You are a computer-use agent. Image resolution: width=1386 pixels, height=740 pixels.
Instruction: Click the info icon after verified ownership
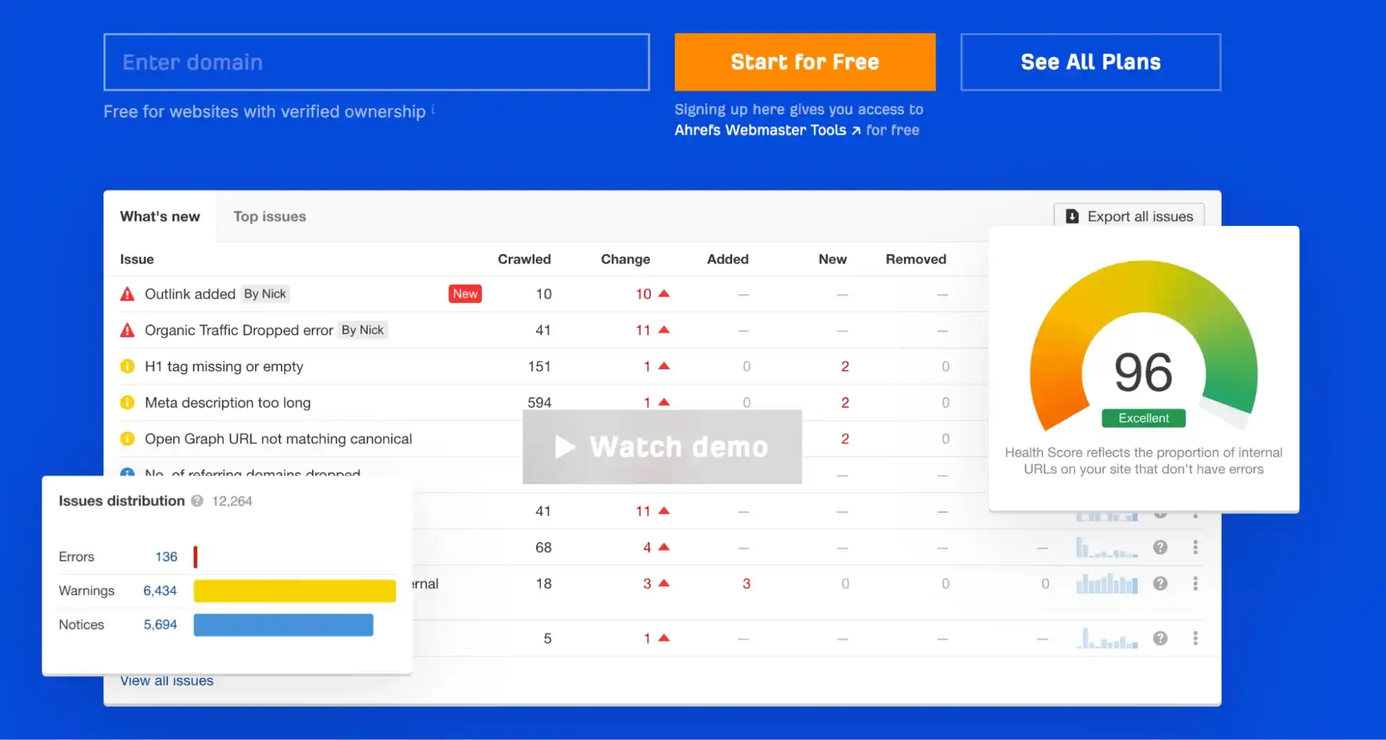[x=433, y=109]
